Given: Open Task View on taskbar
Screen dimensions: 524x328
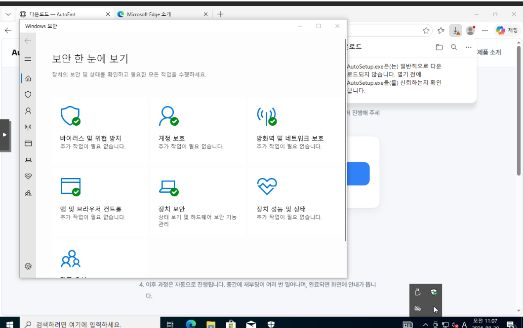Looking at the screenshot, I should (170, 324).
